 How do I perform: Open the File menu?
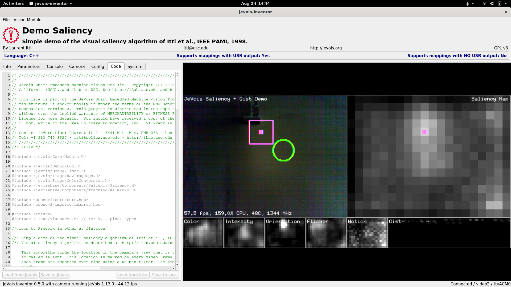tap(6, 20)
